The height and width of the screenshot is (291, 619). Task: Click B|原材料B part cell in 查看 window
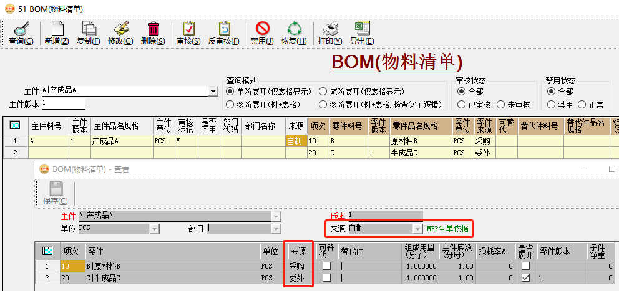coord(172,266)
